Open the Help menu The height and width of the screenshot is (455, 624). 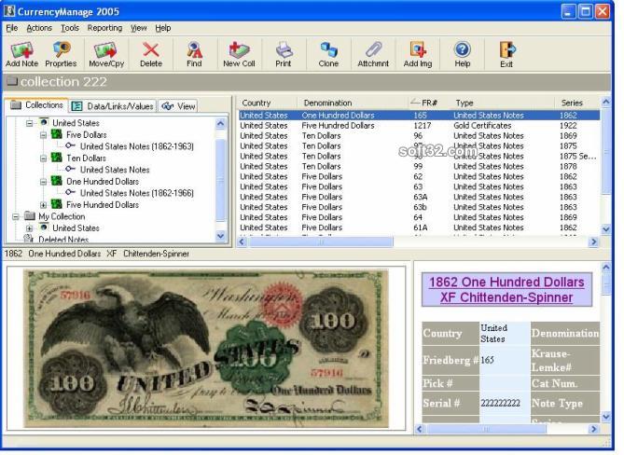pyautogui.click(x=163, y=28)
